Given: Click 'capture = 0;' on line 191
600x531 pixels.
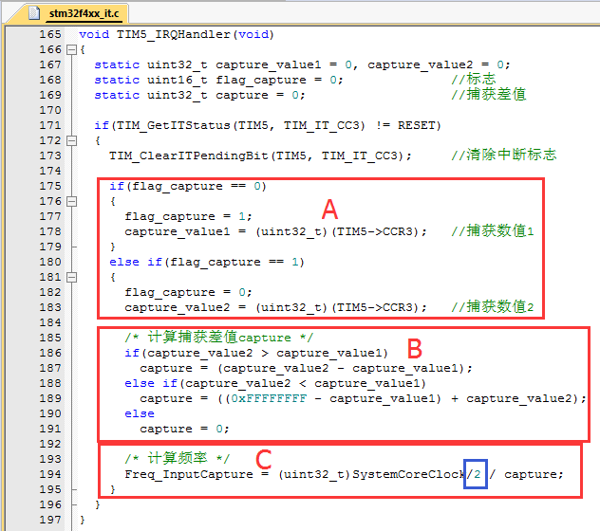Looking at the screenshot, I should click(184, 429).
